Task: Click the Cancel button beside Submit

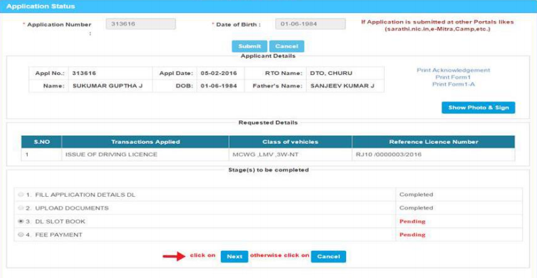Action: pyautogui.click(x=286, y=46)
